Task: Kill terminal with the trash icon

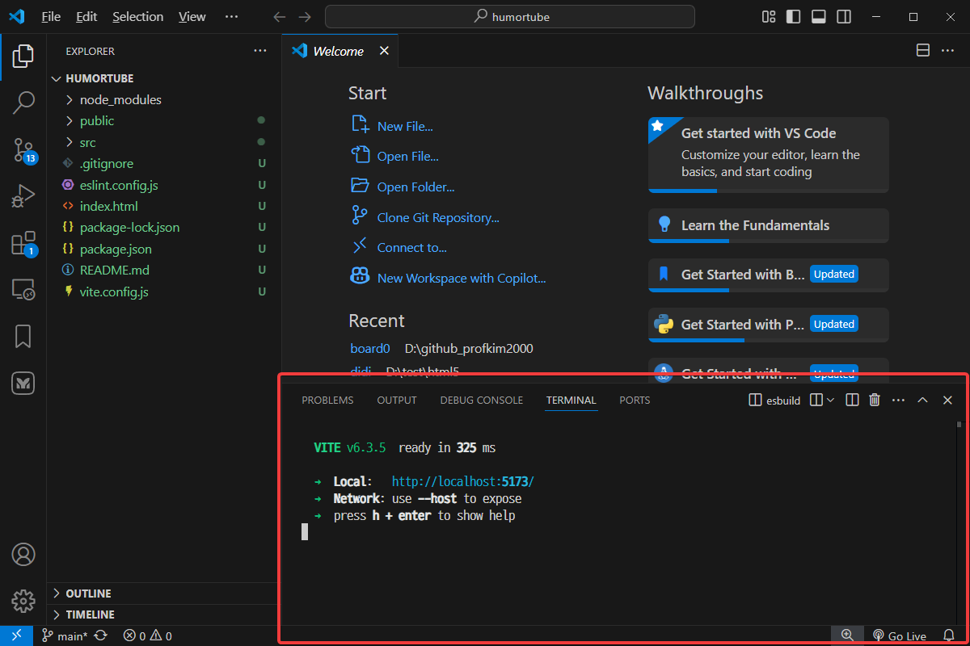Action: click(874, 400)
